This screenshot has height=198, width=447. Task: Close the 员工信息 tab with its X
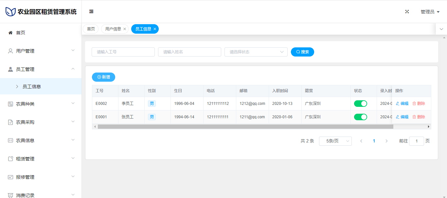tap(155, 29)
